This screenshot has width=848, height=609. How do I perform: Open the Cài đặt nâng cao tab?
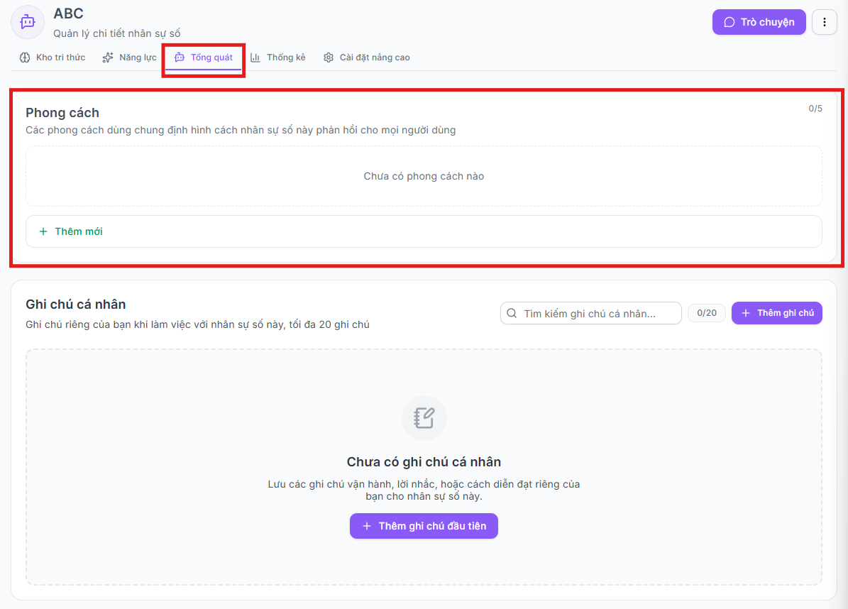pos(367,57)
